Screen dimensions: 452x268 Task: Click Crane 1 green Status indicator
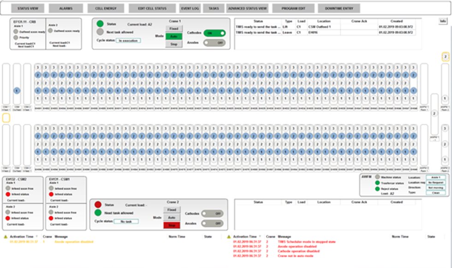point(100,23)
